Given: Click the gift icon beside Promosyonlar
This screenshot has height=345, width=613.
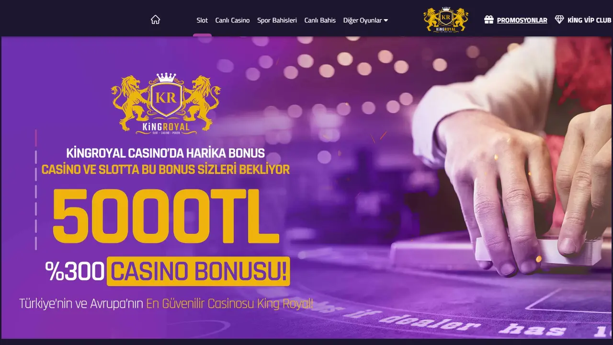Looking at the screenshot, I should [489, 20].
